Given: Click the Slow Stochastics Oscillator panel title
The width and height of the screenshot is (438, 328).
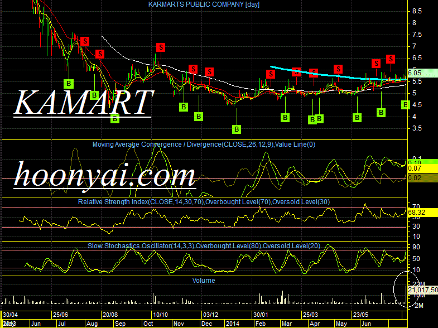Looking at the screenshot, I should coord(204,246).
